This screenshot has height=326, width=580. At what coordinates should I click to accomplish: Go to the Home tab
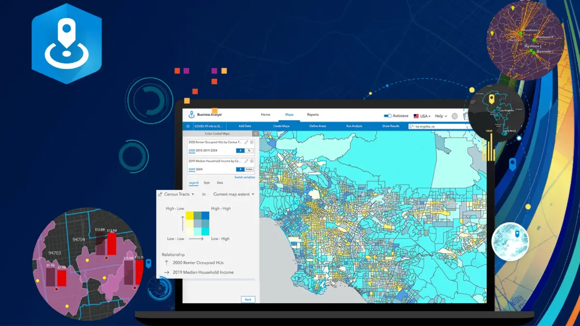coord(265,115)
